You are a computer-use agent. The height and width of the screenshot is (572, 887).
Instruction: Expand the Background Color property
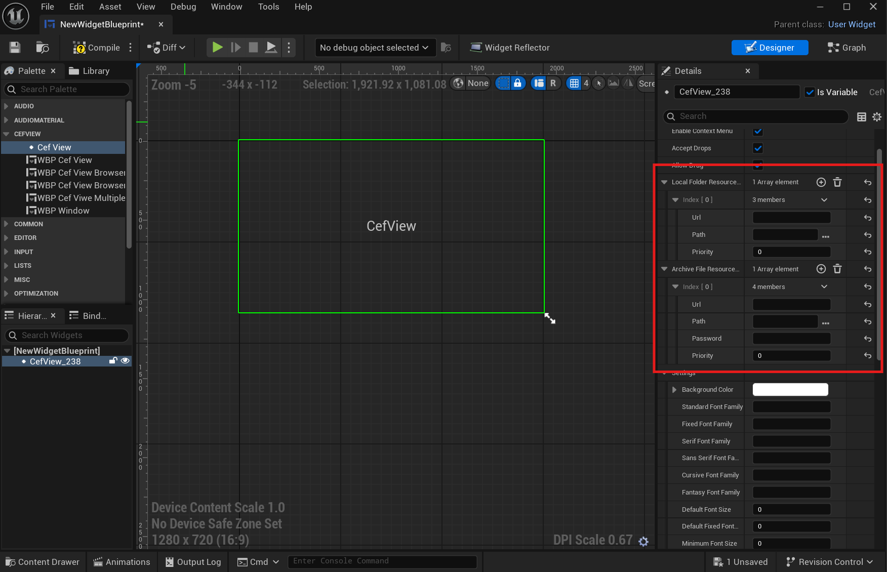[674, 390]
